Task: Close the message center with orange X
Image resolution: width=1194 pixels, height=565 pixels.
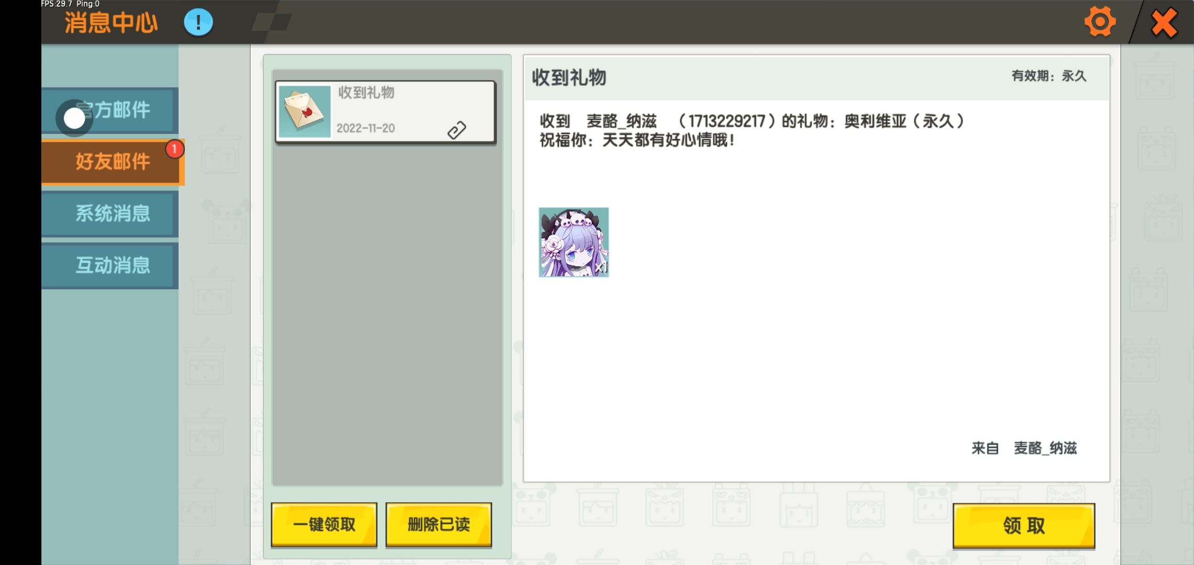Action: [x=1165, y=23]
